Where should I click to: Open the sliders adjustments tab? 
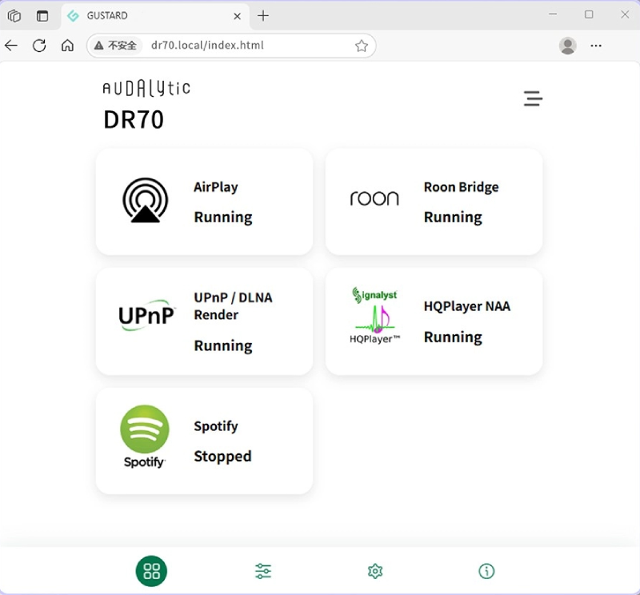pos(263,571)
